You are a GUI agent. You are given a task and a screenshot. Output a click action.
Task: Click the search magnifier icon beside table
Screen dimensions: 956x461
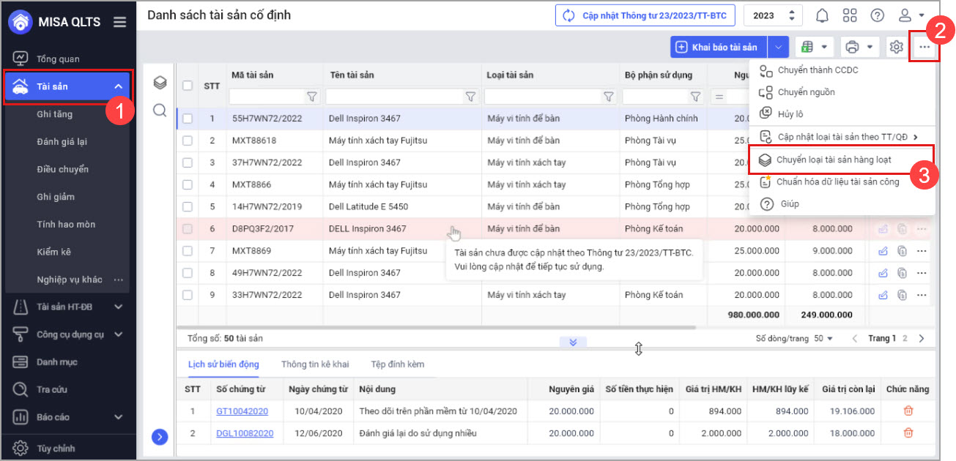click(160, 110)
